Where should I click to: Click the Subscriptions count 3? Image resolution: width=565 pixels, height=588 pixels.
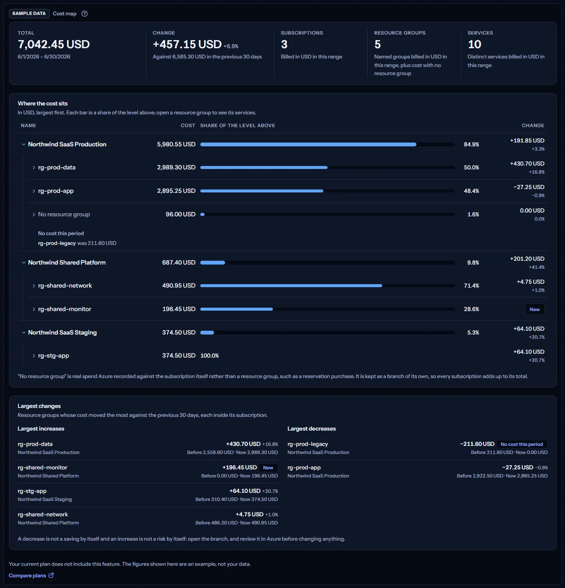click(284, 44)
